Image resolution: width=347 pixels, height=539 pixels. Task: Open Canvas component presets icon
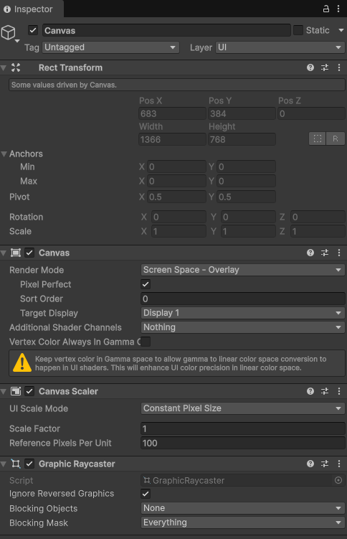tap(325, 253)
